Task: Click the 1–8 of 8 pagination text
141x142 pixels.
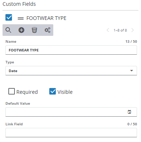Action: coord(120,30)
